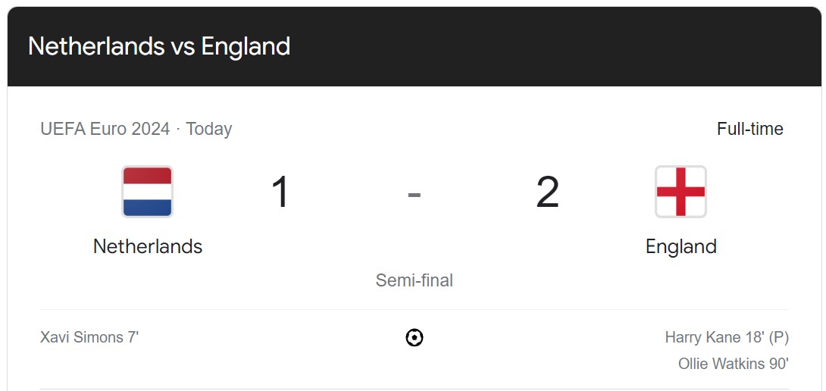
Task: Select scorer Ollie Watkins 90'
Action: [734, 364]
